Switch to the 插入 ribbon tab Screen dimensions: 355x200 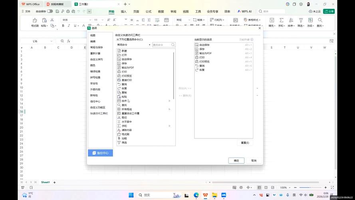pos(124,11)
